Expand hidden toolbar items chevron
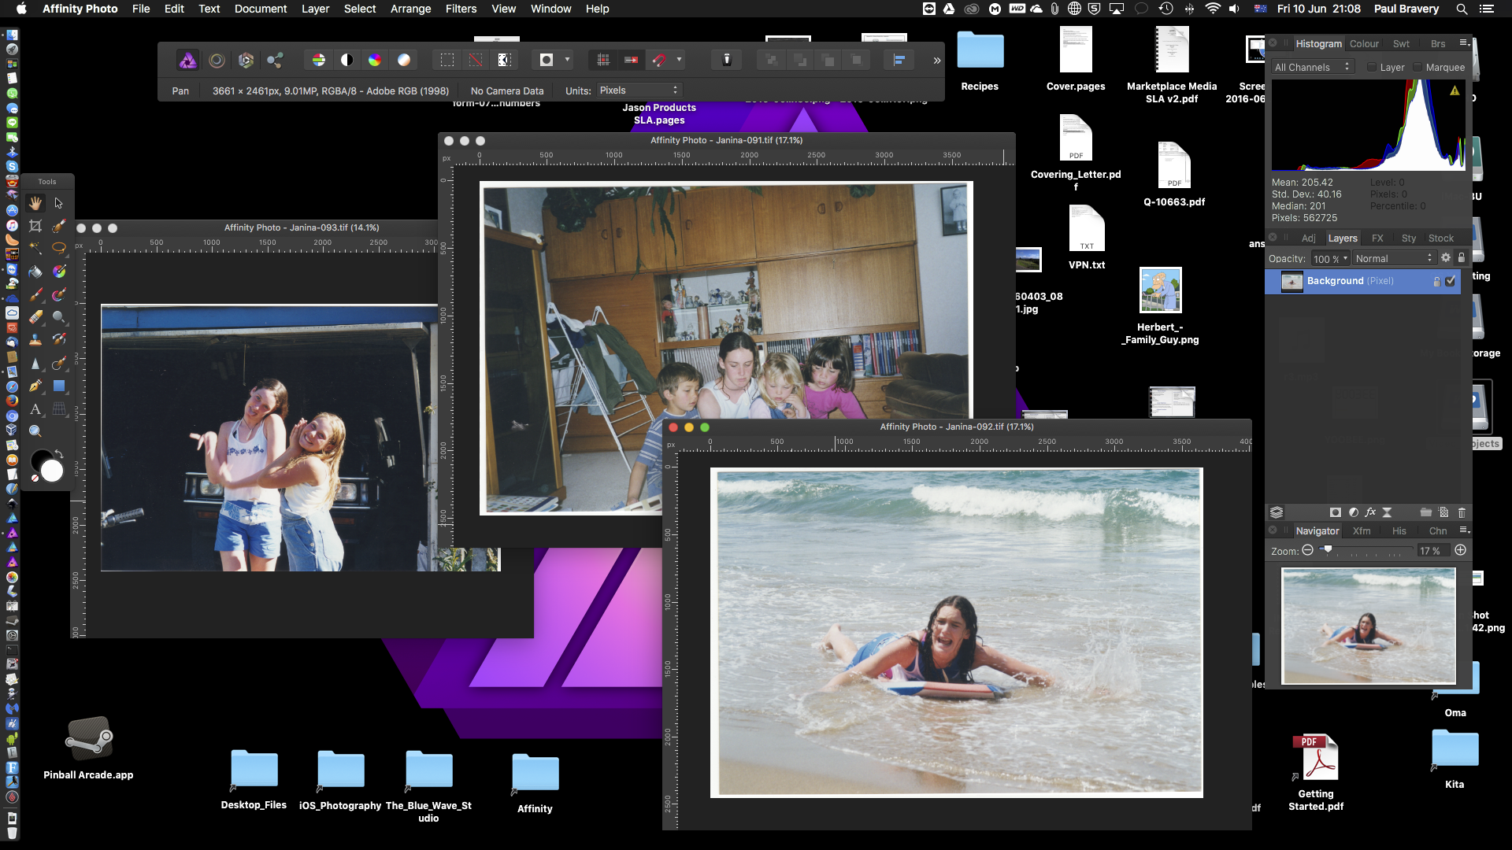1512x850 pixels. 936,61
